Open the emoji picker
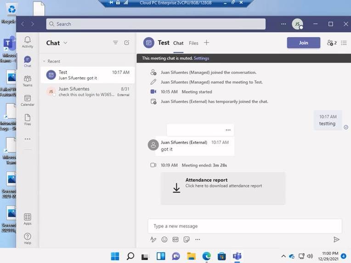Viewport: 351px width, 263px height. tap(164, 240)
